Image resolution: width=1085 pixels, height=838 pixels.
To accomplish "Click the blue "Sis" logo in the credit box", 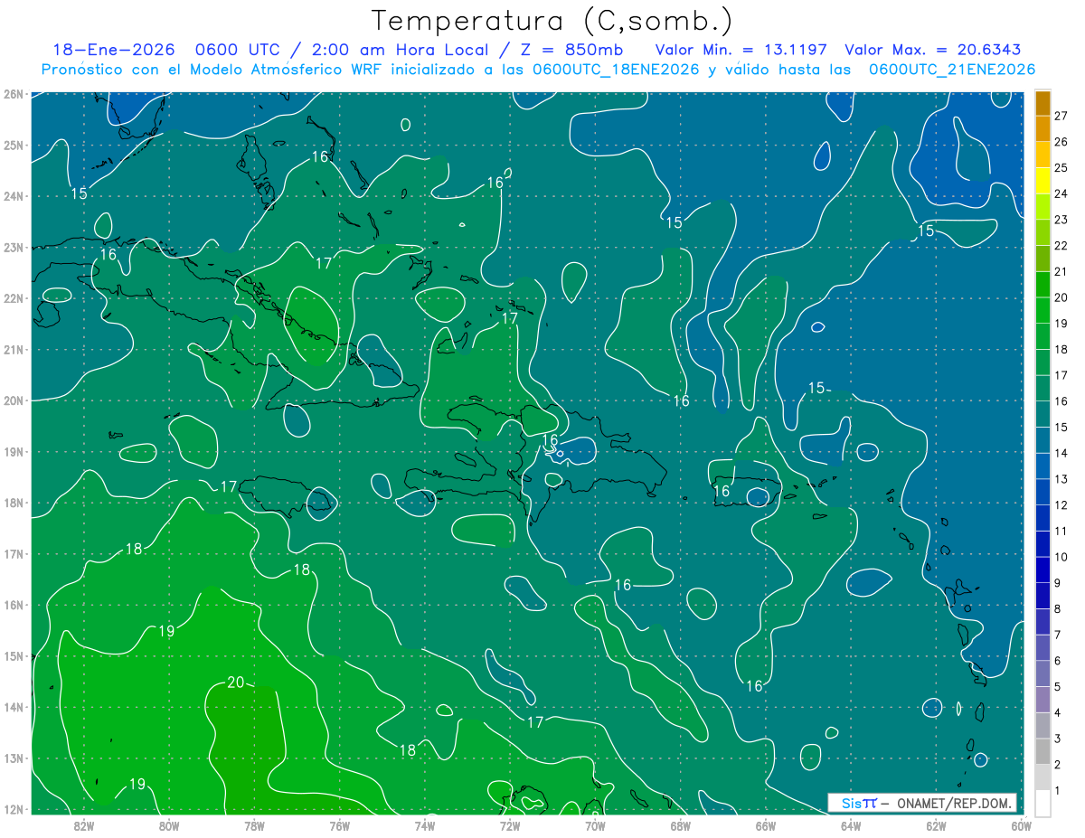I will pos(850,803).
